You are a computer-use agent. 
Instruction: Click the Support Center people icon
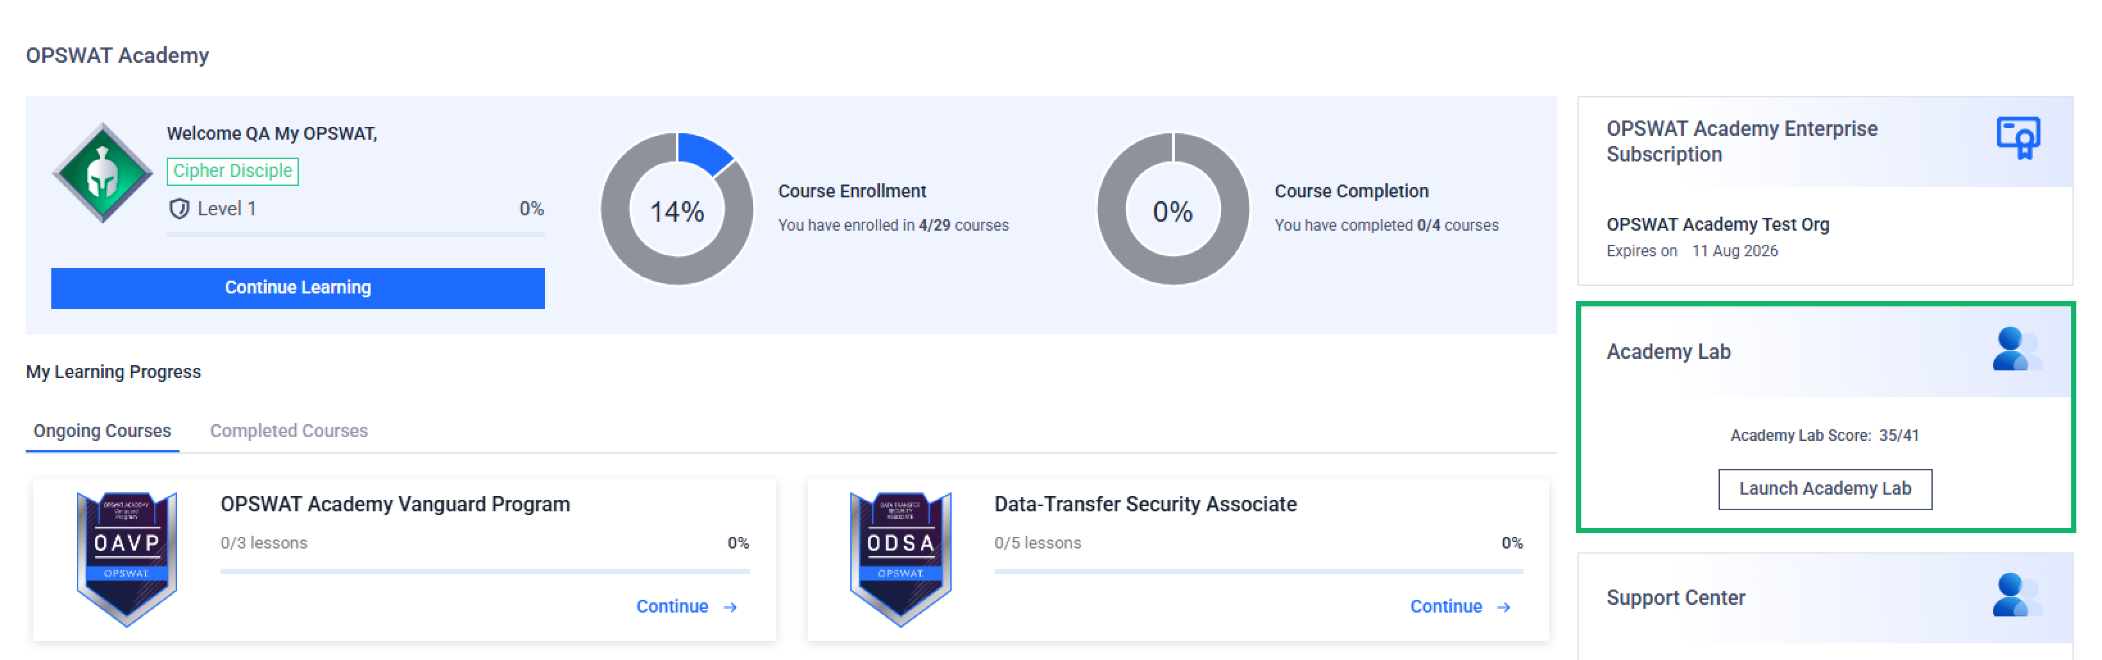click(2015, 595)
